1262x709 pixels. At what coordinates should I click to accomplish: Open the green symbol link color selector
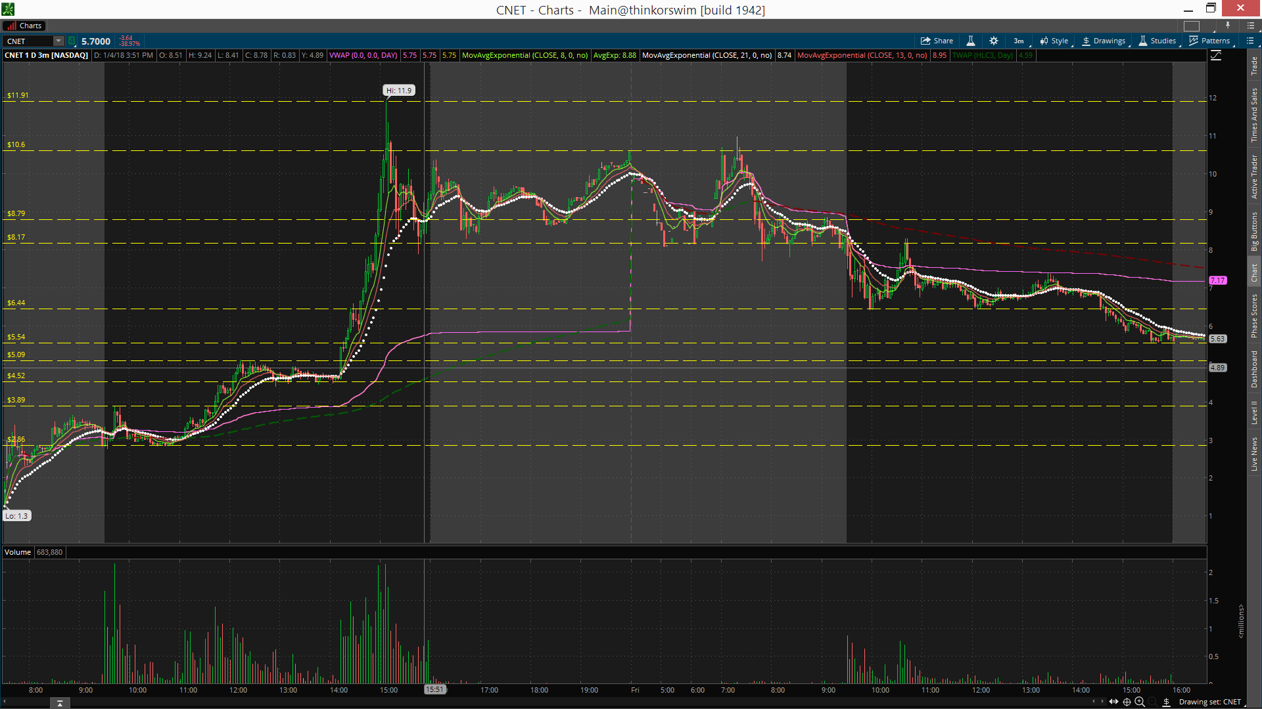pos(72,41)
